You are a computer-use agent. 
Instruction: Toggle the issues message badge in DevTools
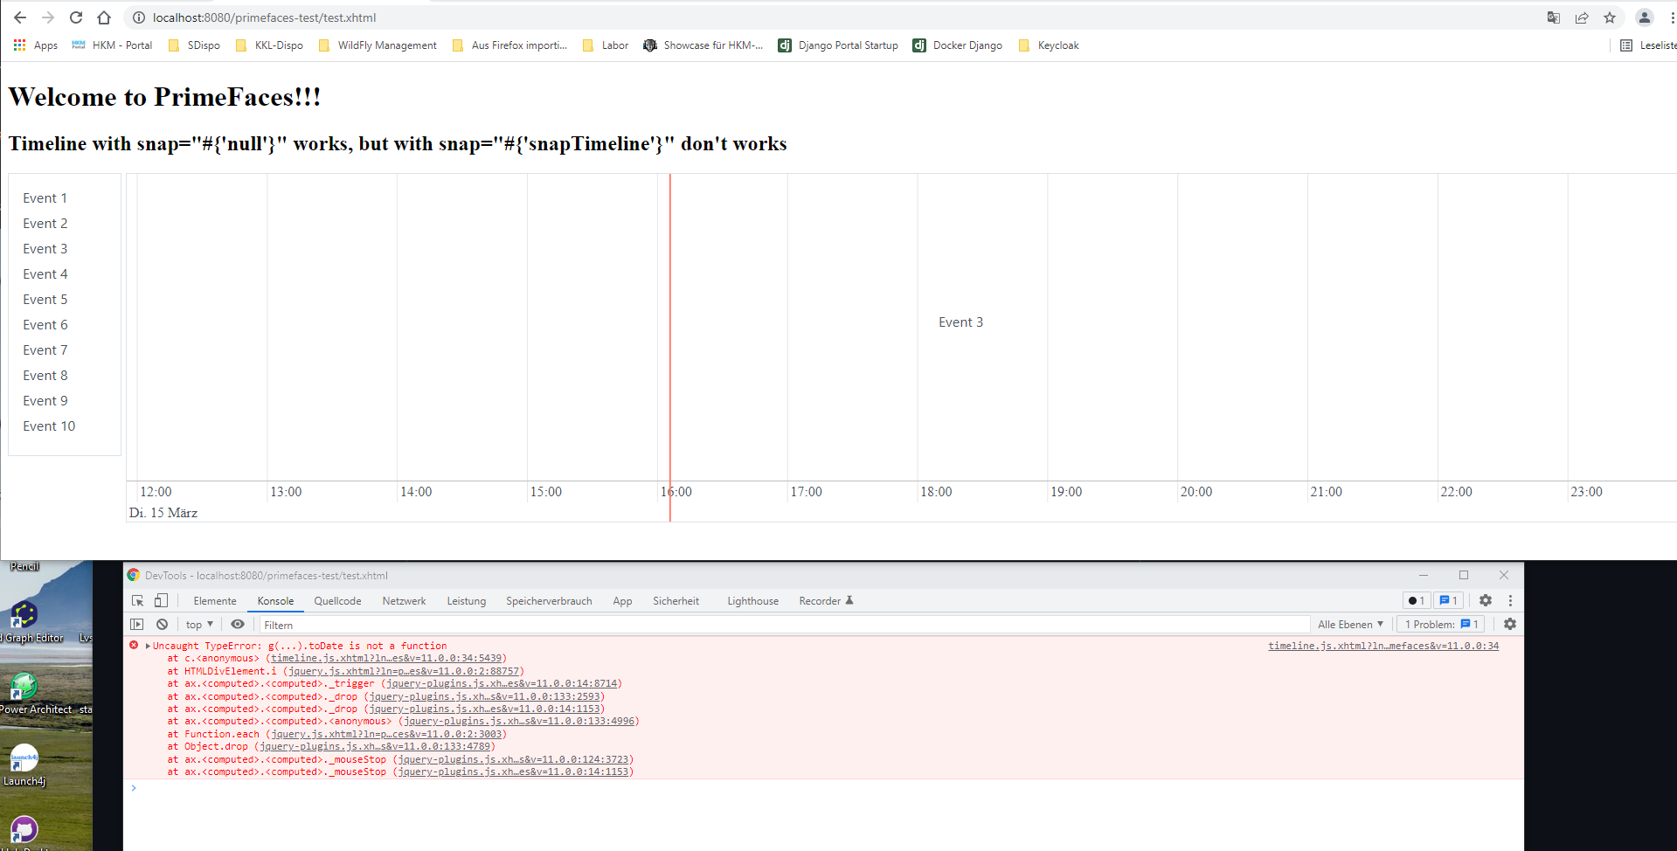click(x=1449, y=600)
